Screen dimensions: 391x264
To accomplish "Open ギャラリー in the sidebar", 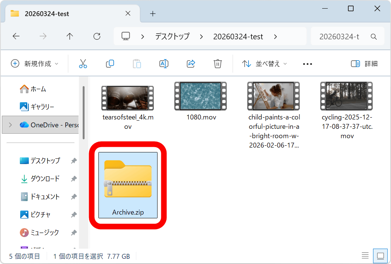I will point(37,107).
